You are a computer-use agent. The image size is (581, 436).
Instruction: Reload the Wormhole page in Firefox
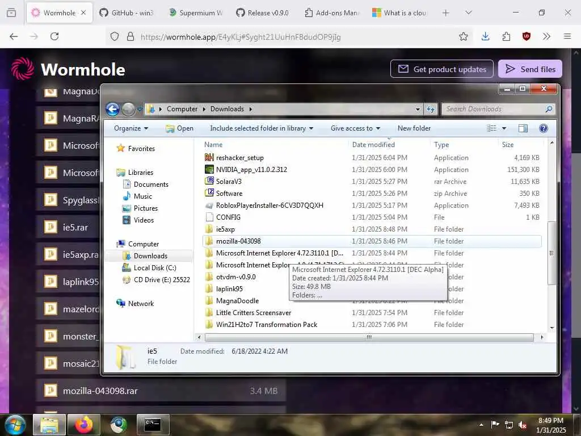(54, 36)
